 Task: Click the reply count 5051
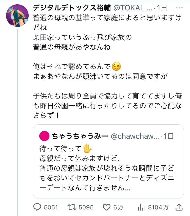click(x=51, y=207)
